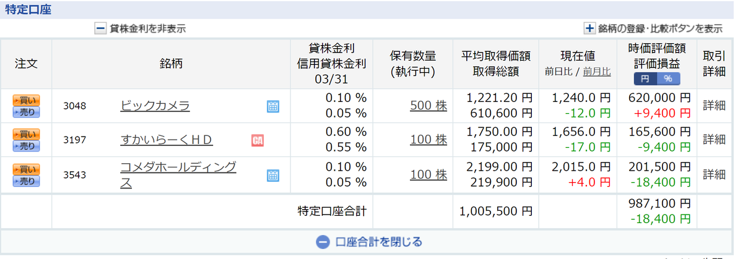The image size is (743, 259).
Task: Click 特定口座合計 total label
Action: pyautogui.click(x=332, y=211)
